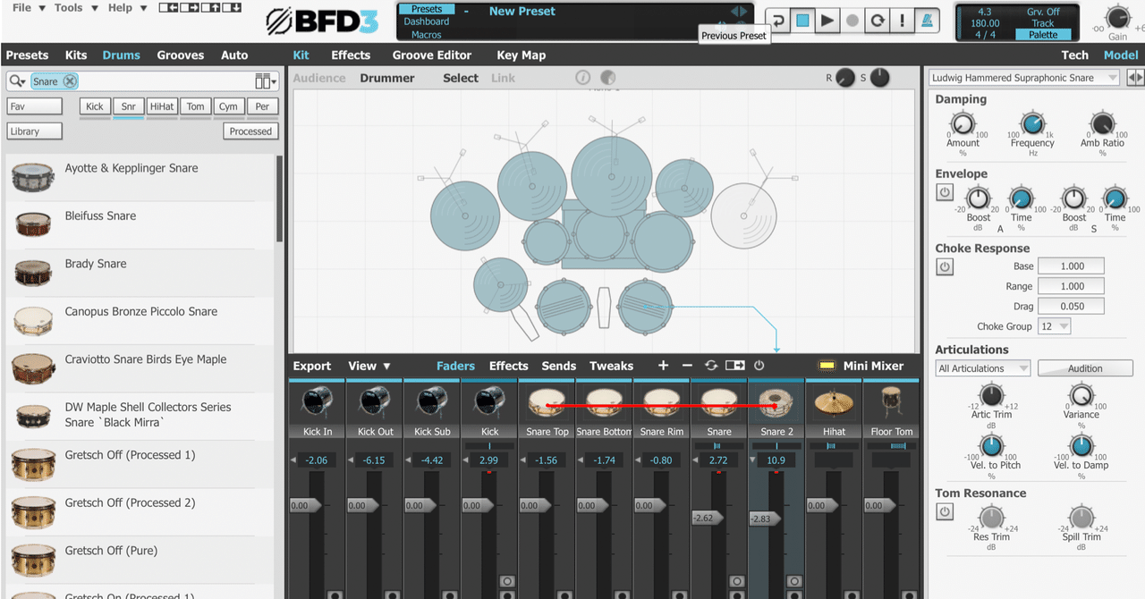
Task: Switch to the Tech panel tab
Action: [1074, 55]
